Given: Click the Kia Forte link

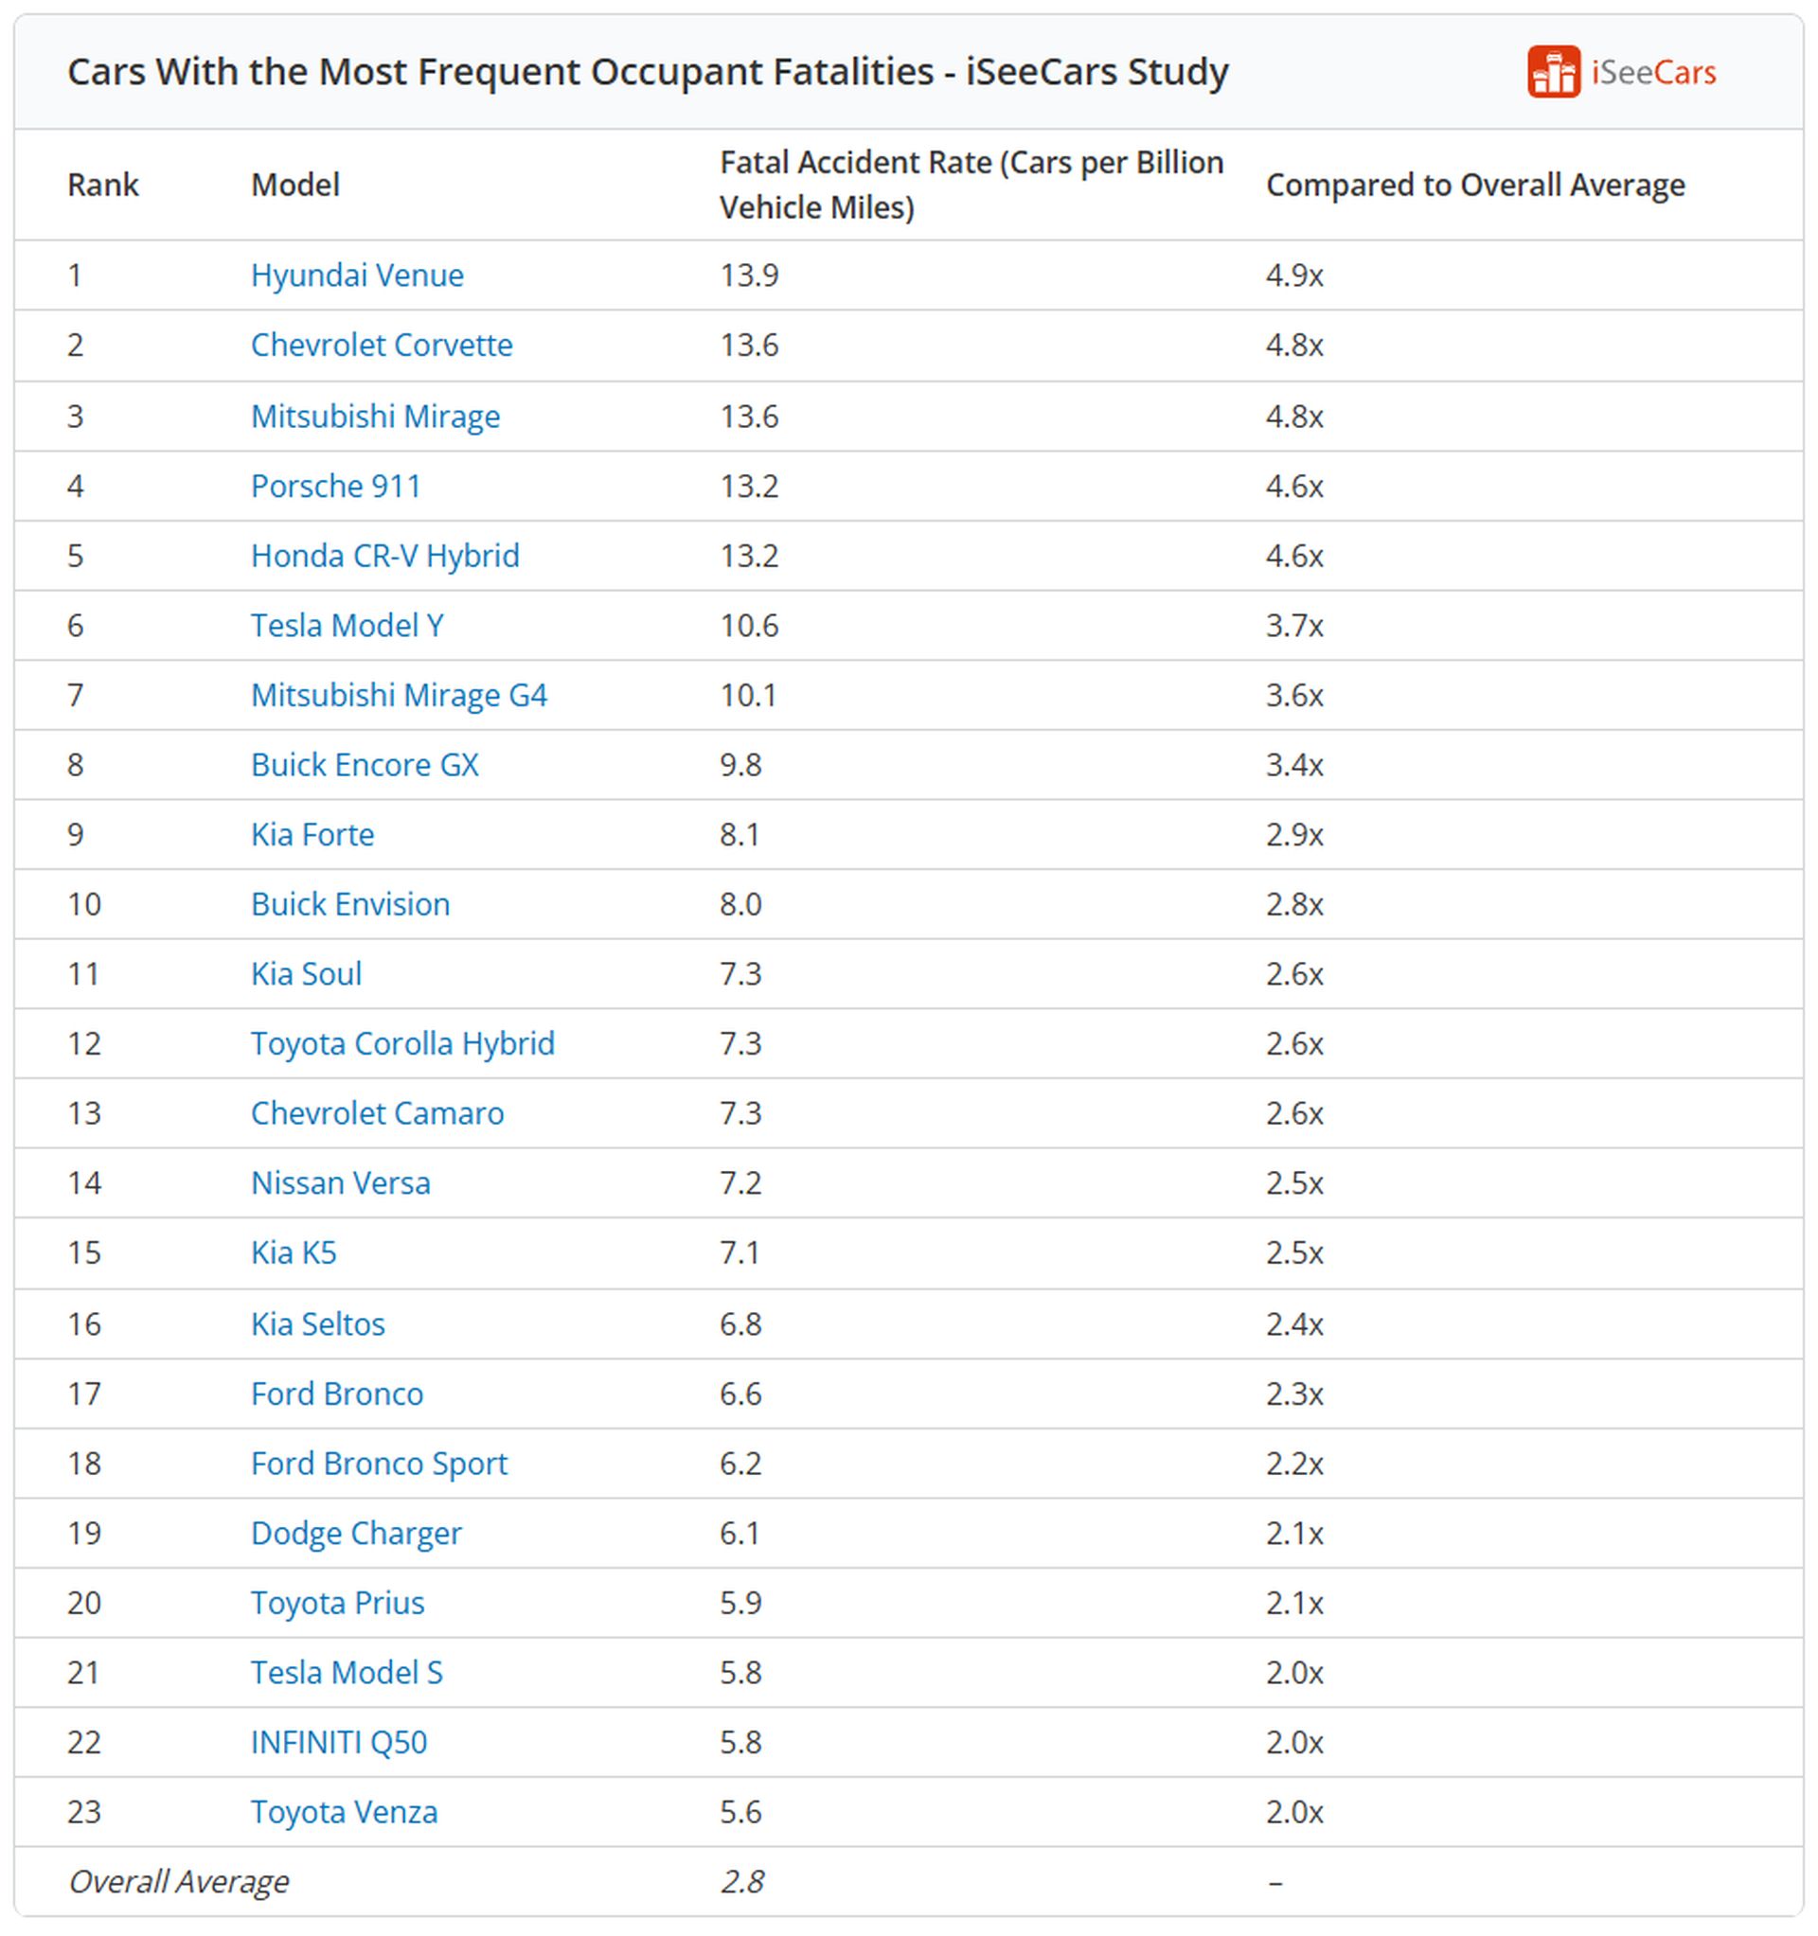Looking at the screenshot, I should click(x=312, y=835).
